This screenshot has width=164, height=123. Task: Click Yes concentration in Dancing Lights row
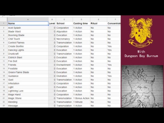coord(114,50)
